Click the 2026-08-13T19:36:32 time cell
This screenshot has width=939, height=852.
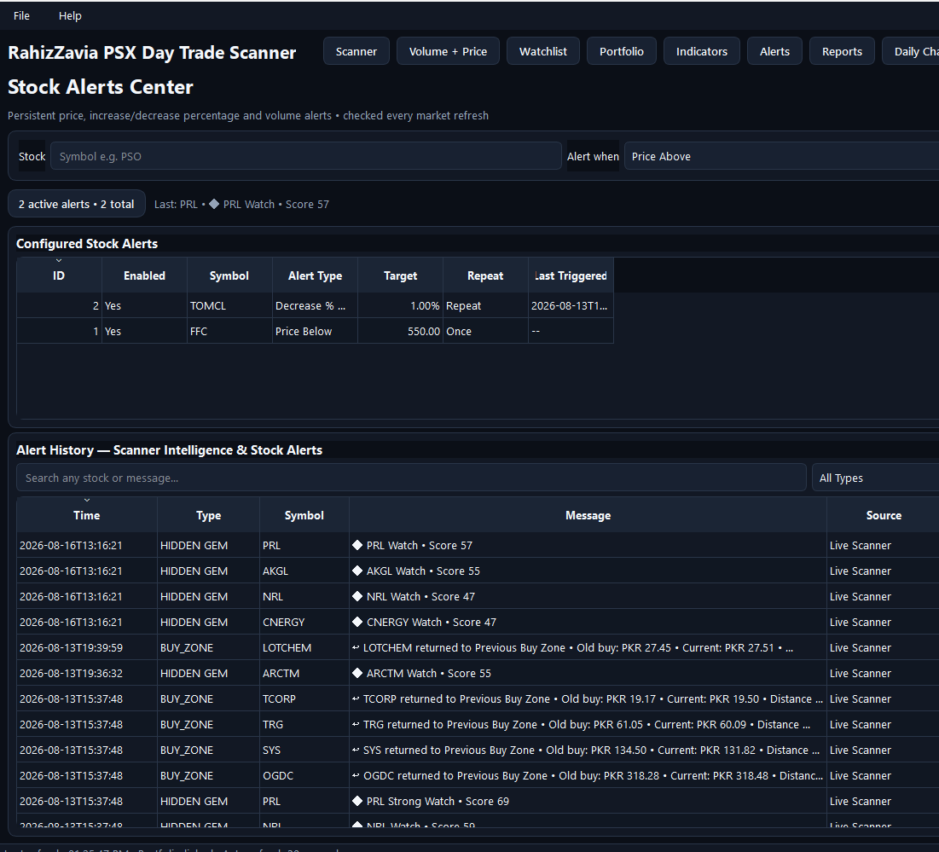click(87, 674)
